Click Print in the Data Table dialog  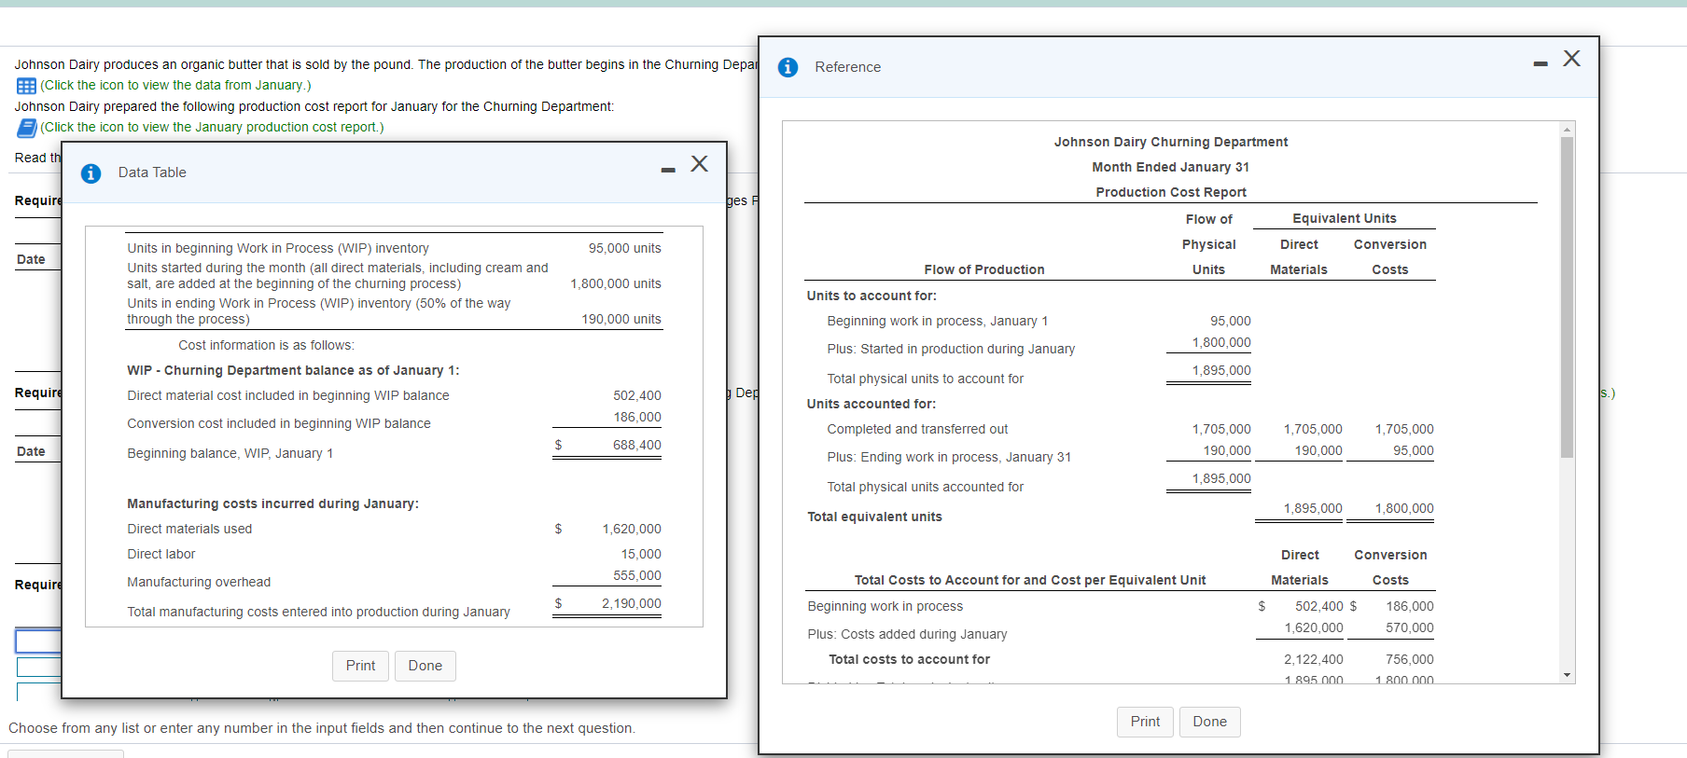tap(360, 666)
